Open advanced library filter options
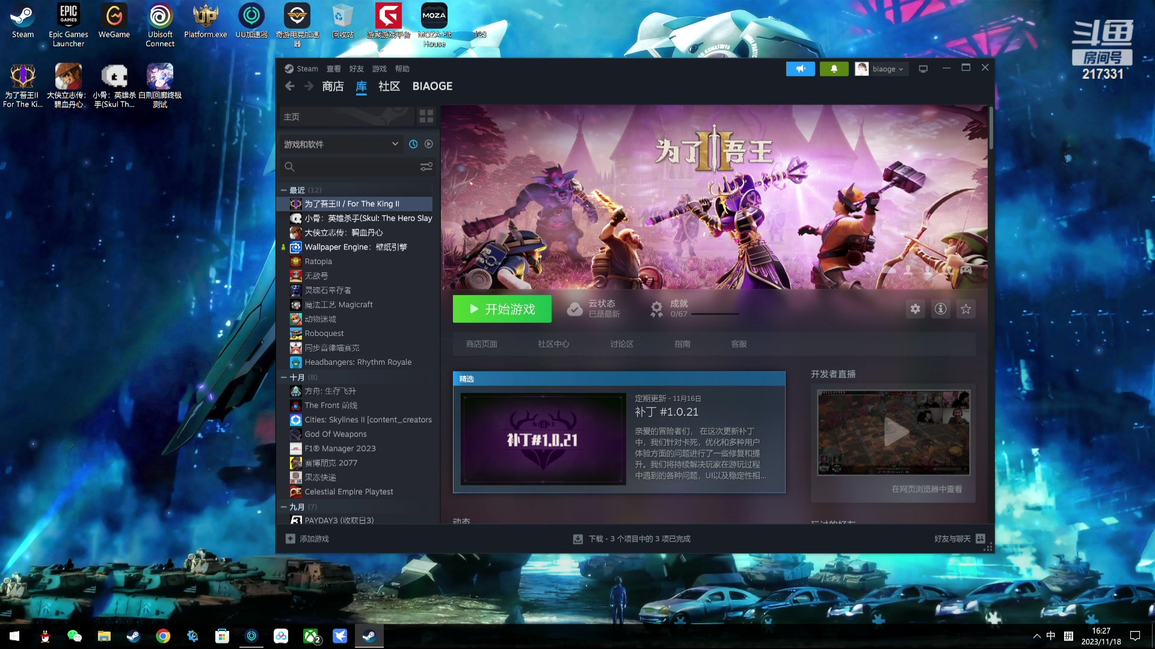 [426, 166]
